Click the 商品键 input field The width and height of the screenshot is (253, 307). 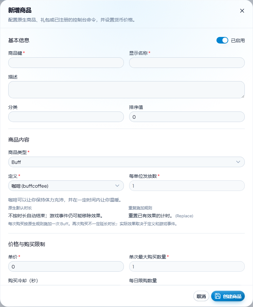66,63
